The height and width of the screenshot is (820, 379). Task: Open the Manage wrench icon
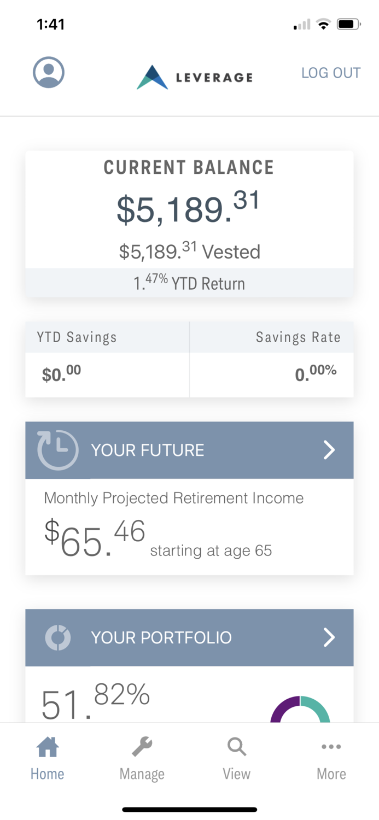pyautogui.click(x=142, y=747)
